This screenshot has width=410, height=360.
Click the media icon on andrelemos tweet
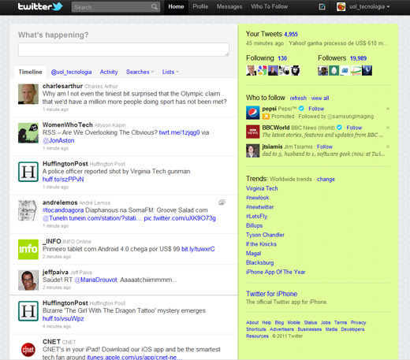pos(222,202)
